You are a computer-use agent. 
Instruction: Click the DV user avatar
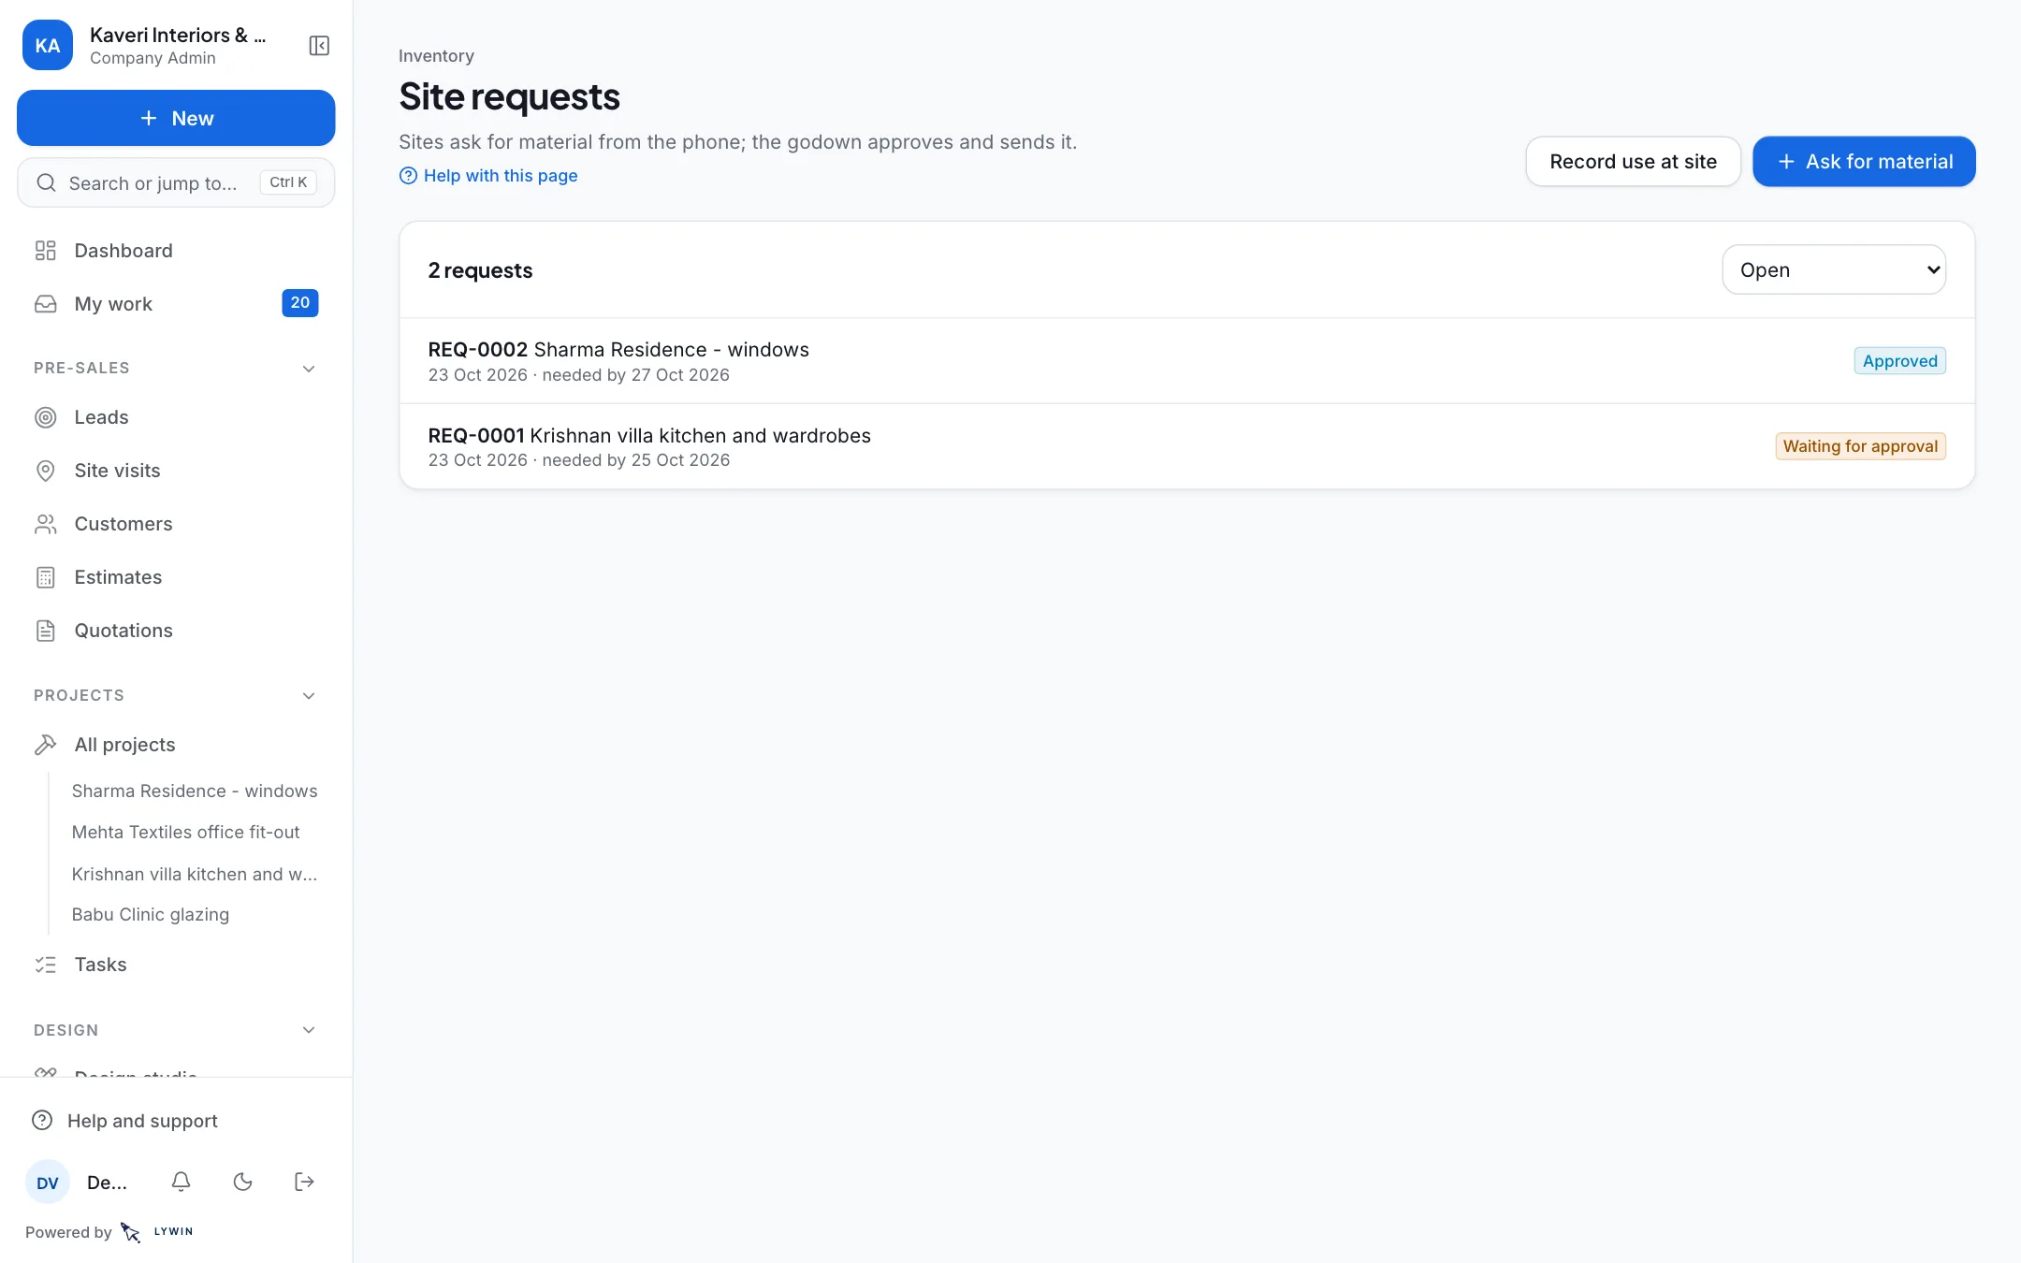click(x=48, y=1183)
